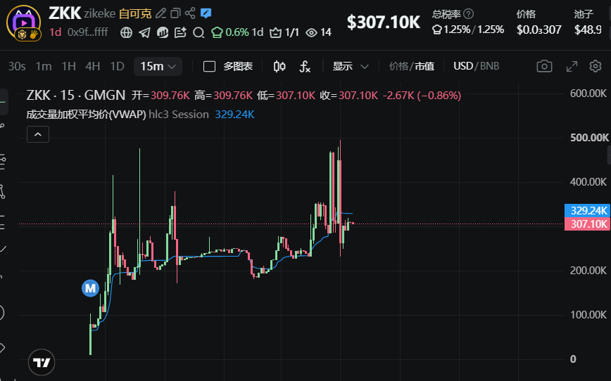Open chart settings gear icon
The width and height of the screenshot is (611, 381).
point(596,66)
